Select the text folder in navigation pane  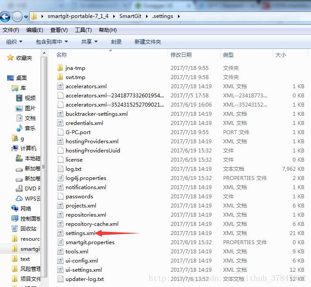[x=25, y=259]
